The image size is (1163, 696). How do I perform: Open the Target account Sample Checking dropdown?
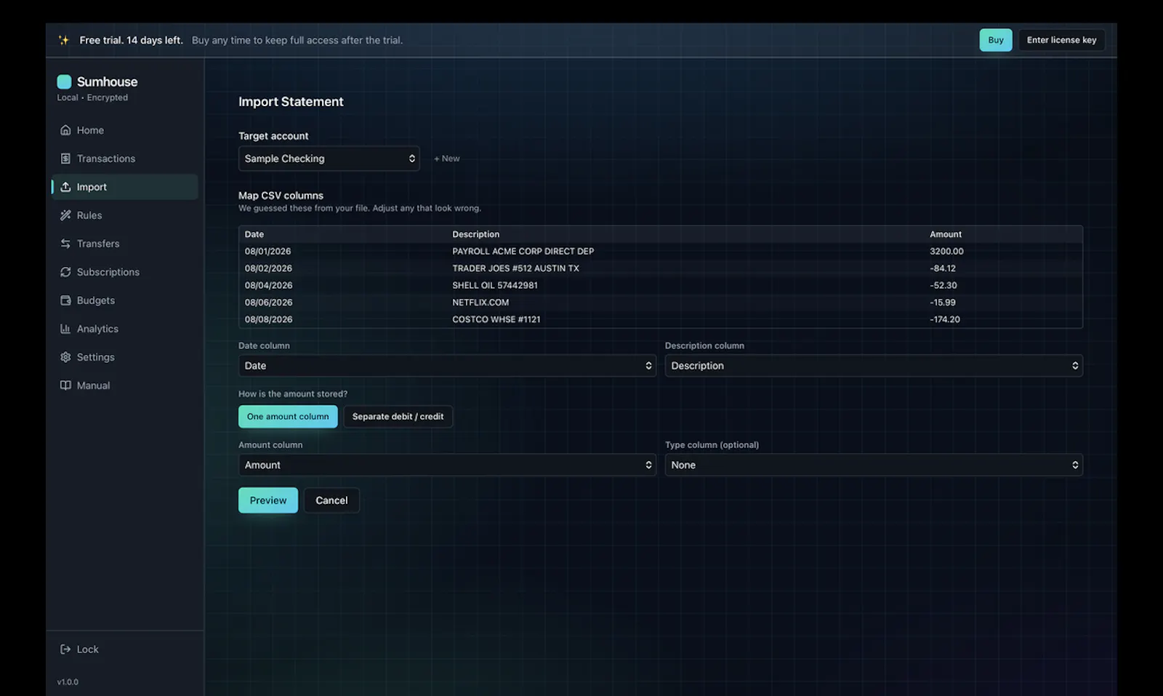pos(329,159)
